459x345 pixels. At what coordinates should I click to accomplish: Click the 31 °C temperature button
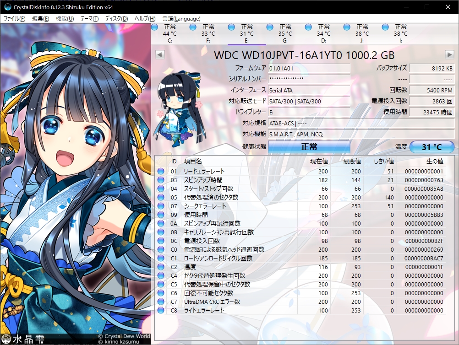click(x=432, y=147)
